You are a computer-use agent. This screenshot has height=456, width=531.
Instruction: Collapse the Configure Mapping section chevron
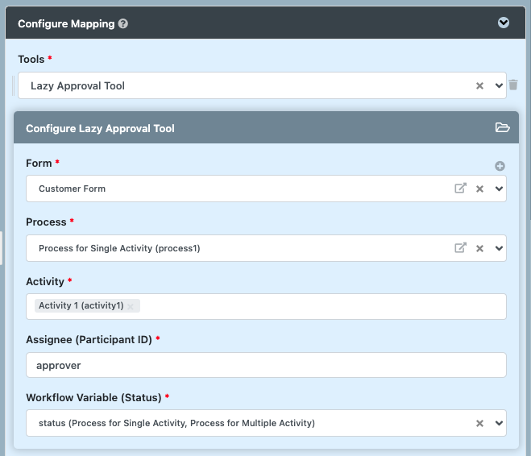[504, 23]
